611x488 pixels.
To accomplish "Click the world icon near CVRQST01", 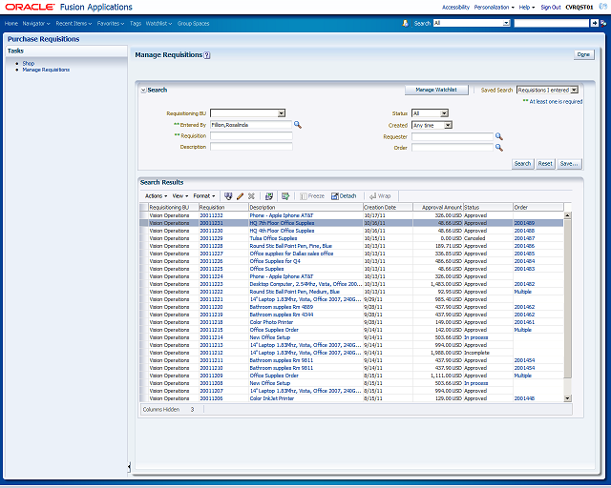I will click(602, 7).
